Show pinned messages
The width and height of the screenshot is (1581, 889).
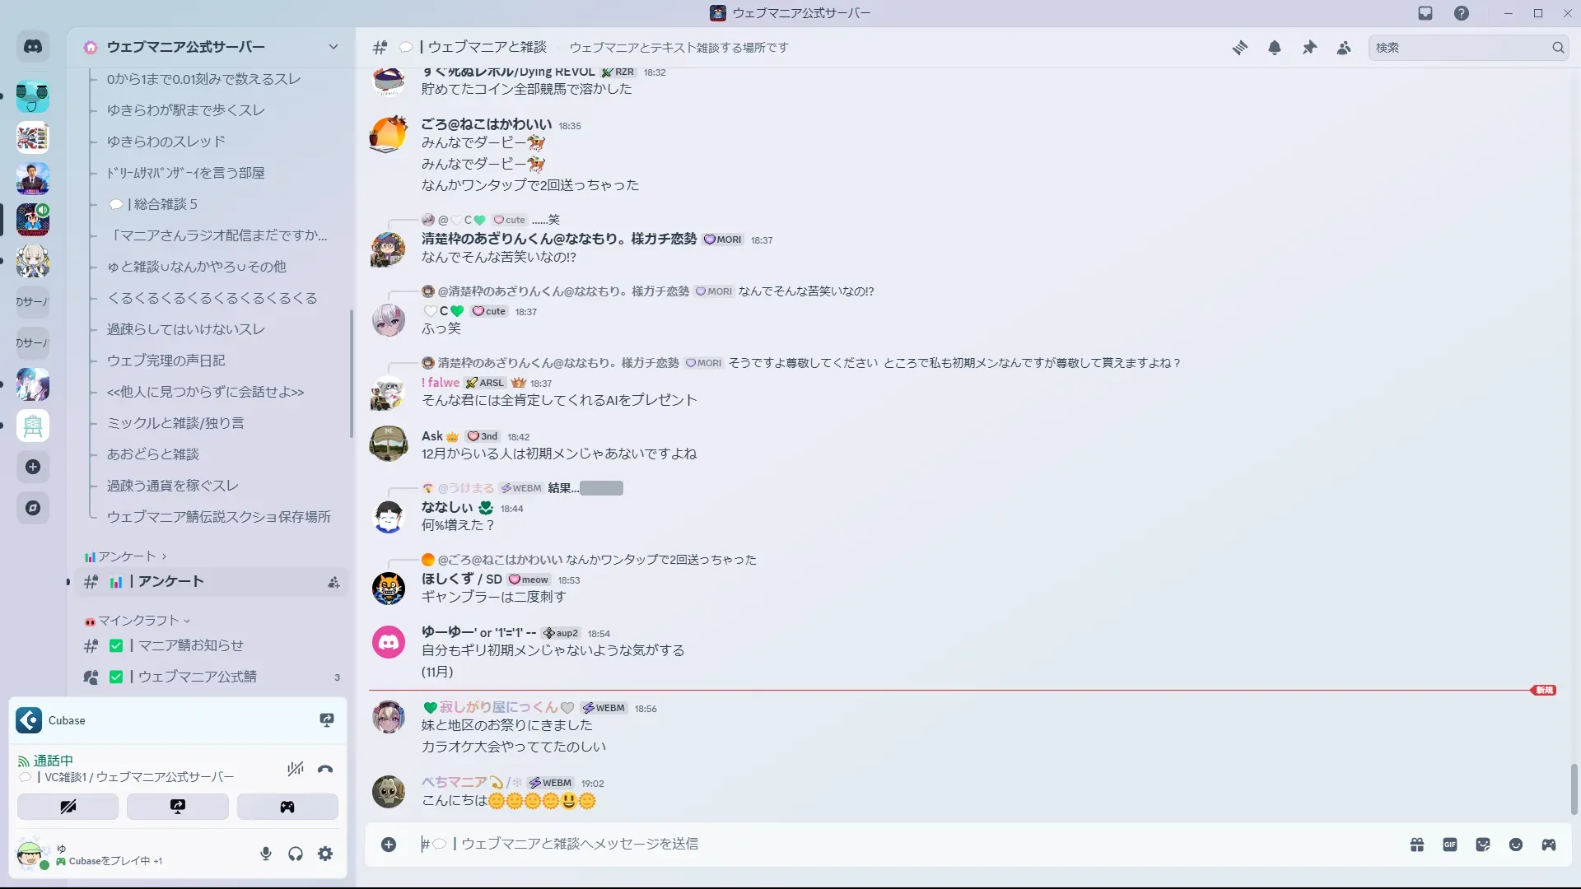pyautogui.click(x=1309, y=48)
